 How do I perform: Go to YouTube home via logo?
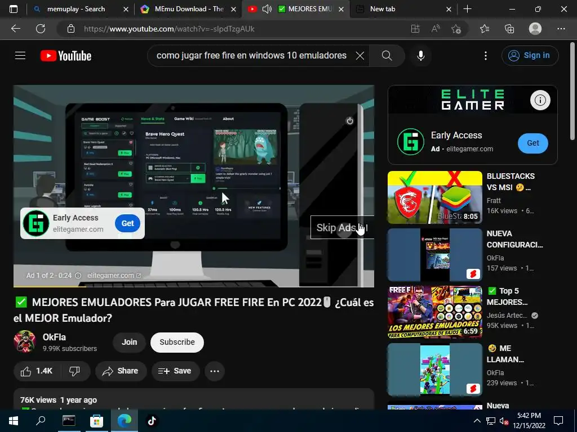tap(66, 56)
